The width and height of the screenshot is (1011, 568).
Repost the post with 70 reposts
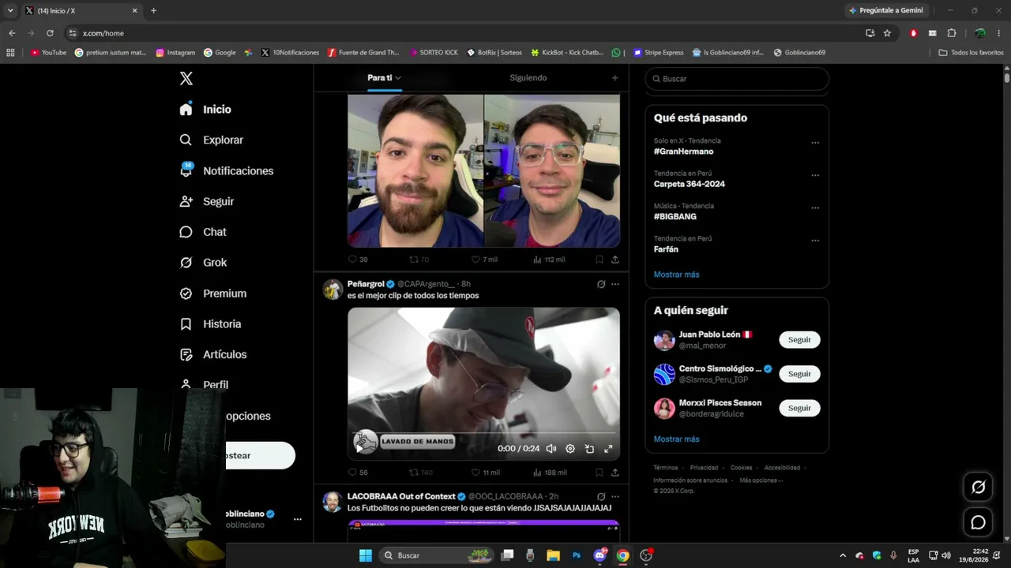point(419,260)
